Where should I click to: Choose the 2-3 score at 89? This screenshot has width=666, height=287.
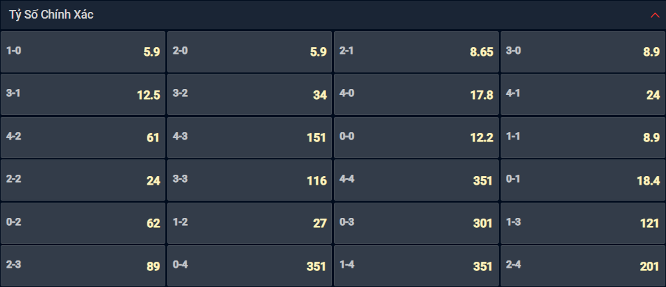83,266
